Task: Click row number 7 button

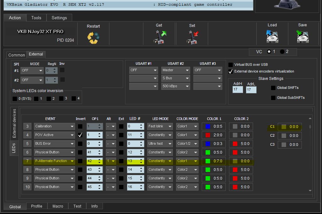Action: click(27, 161)
